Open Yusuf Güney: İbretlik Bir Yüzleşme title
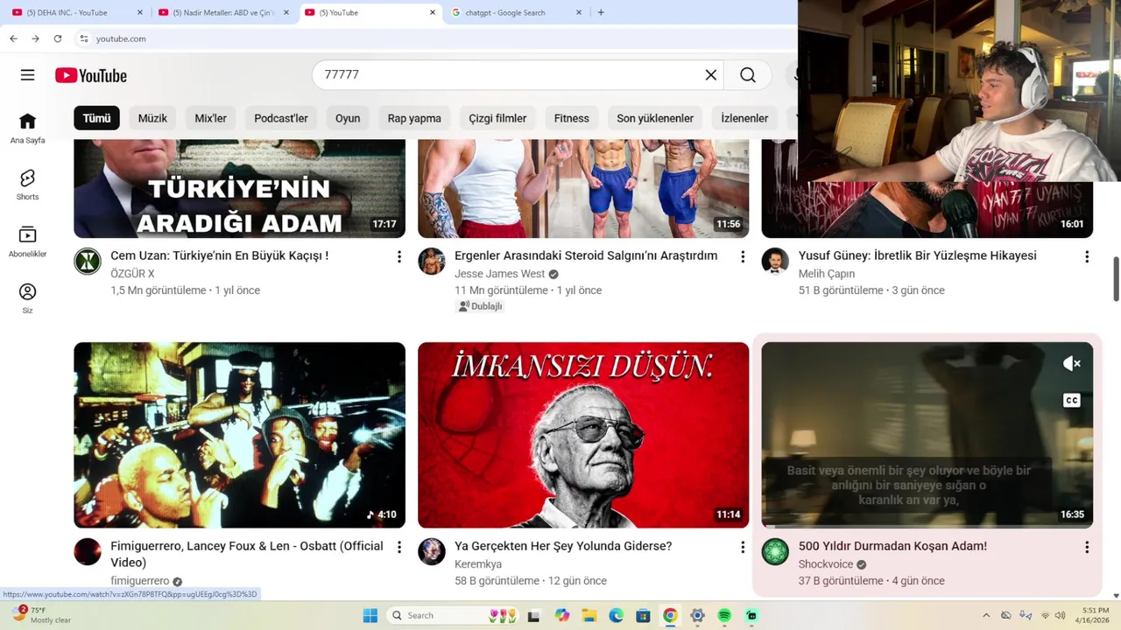 [918, 255]
